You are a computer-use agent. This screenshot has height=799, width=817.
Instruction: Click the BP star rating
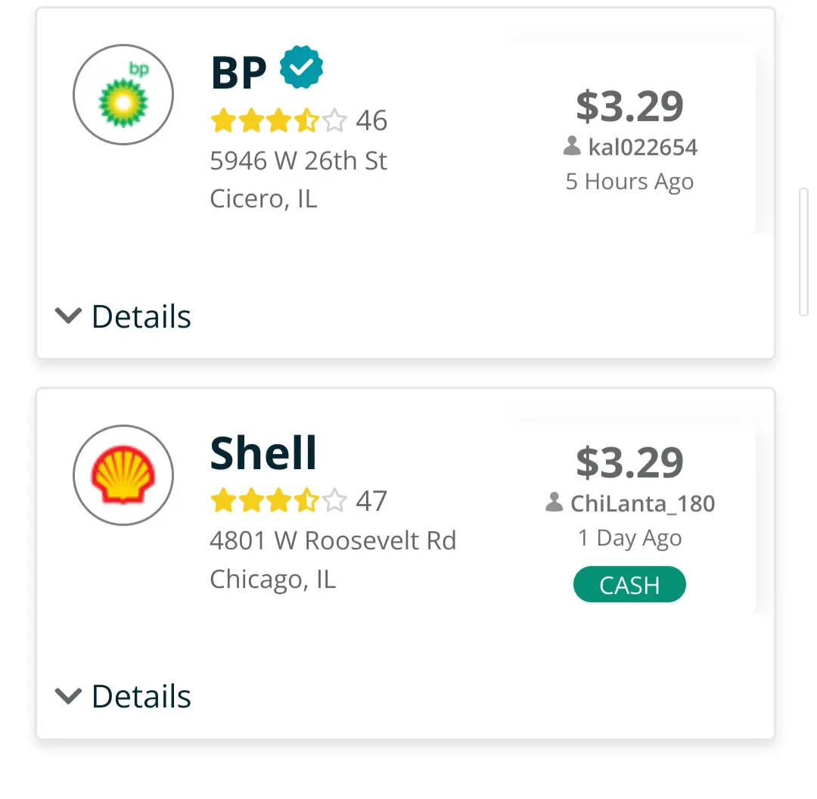click(x=278, y=120)
